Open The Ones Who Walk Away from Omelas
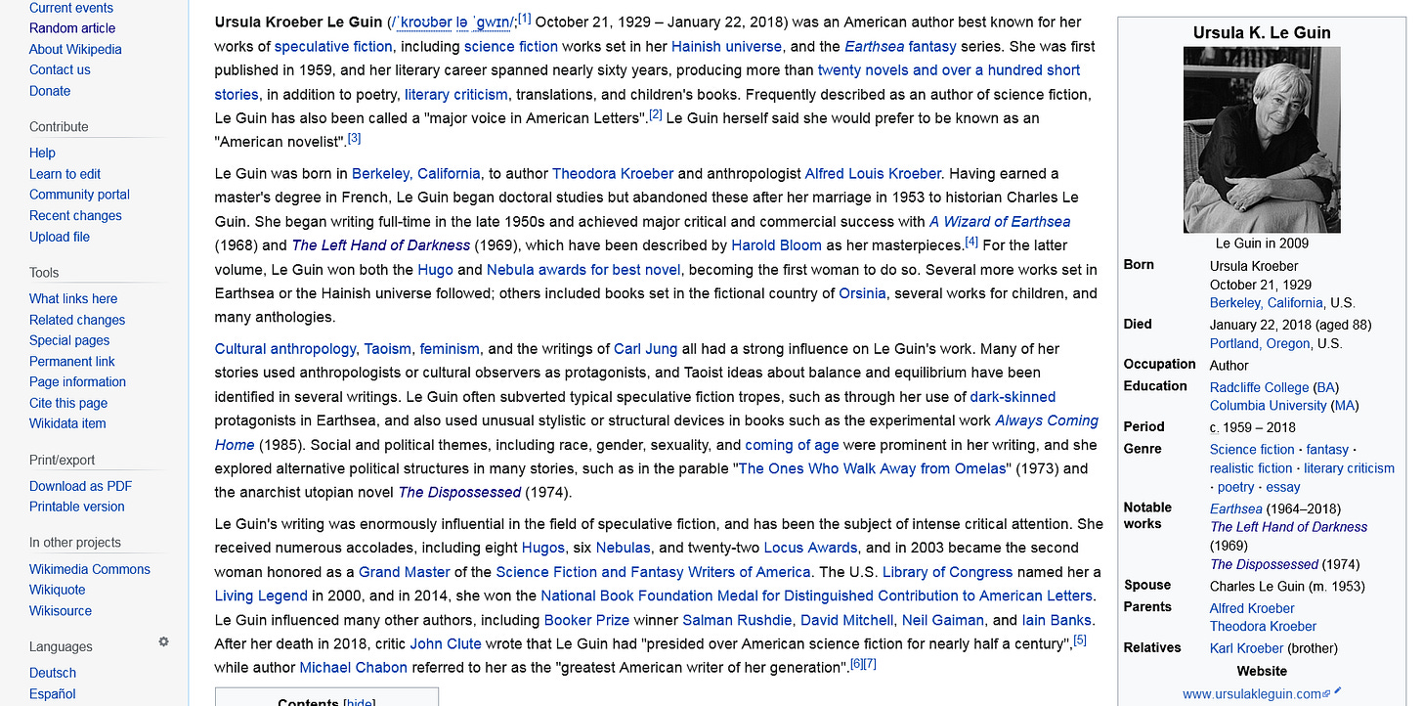Screen dimensions: 1423x706 872,468
